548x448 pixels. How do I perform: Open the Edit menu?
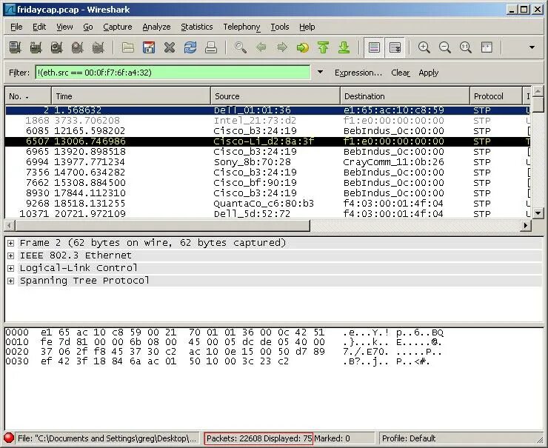point(39,27)
